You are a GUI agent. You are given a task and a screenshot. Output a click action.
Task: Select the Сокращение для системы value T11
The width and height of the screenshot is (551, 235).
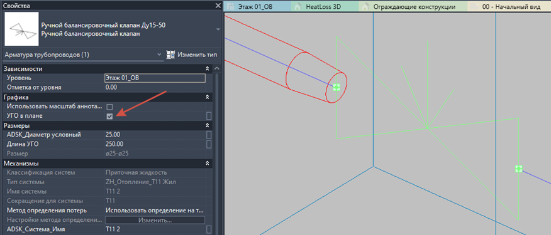click(110, 201)
